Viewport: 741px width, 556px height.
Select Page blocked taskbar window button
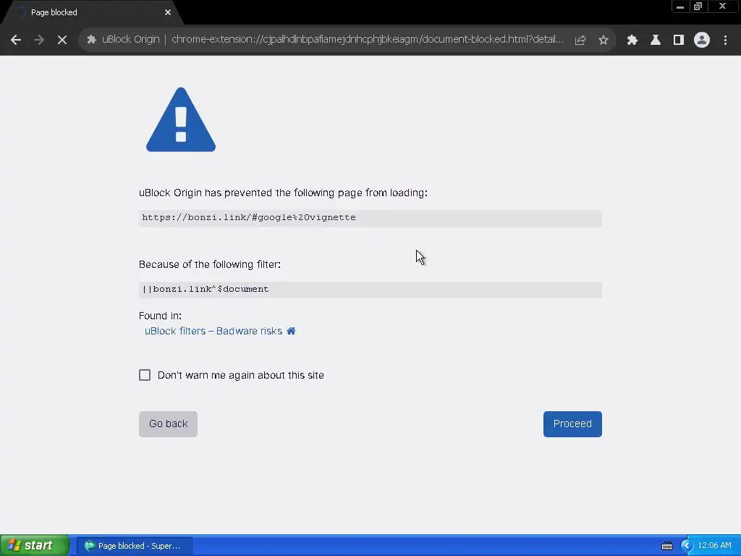coord(135,546)
